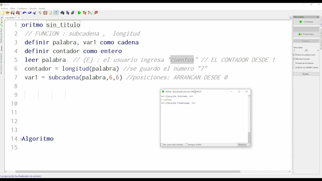Enable Prueba de Escritorio checkbox

[294, 63]
